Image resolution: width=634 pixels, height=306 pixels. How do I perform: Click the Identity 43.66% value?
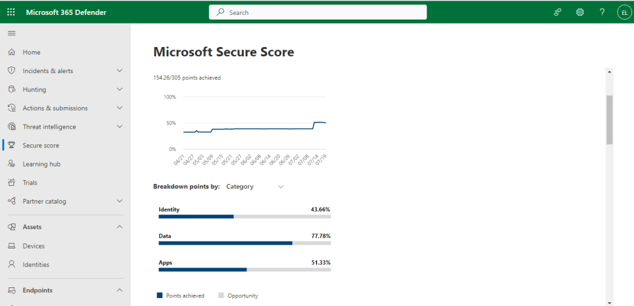click(x=320, y=209)
